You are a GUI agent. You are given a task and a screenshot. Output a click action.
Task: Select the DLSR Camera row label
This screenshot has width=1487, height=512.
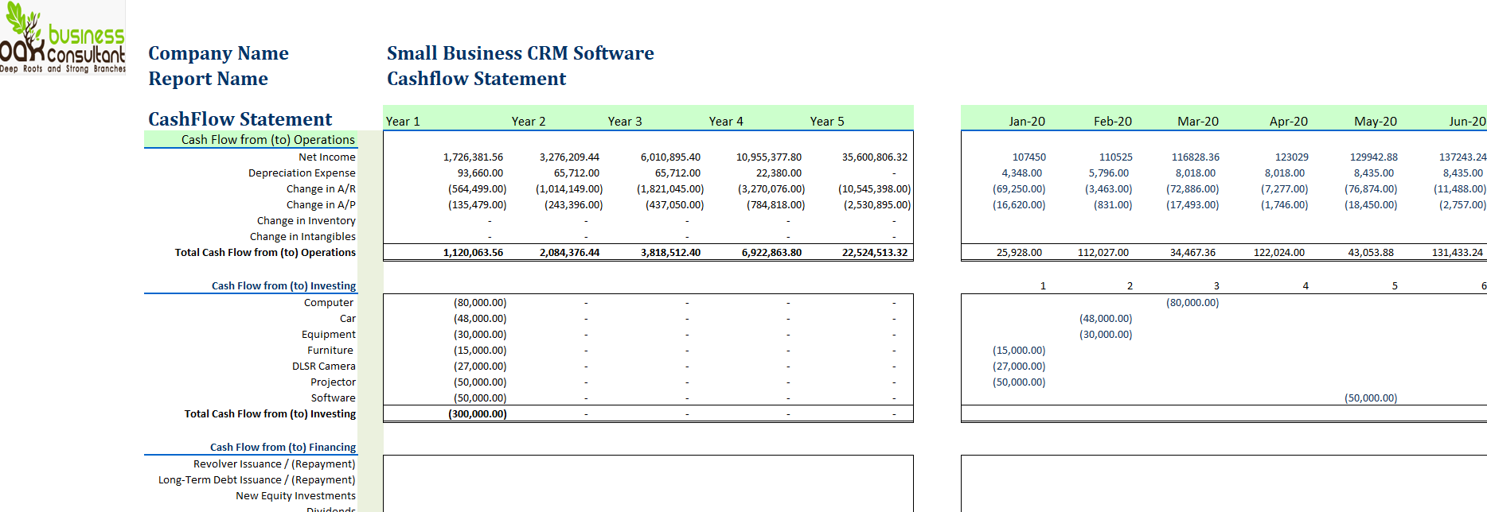(x=324, y=367)
